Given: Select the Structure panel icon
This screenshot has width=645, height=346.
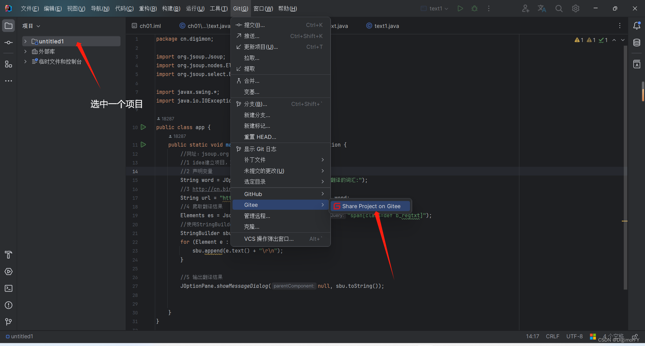Looking at the screenshot, I should point(8,64).
